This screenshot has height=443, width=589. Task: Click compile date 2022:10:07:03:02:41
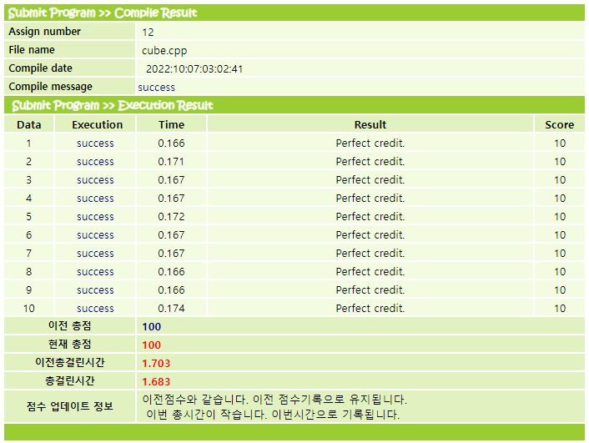click(194, 69)
